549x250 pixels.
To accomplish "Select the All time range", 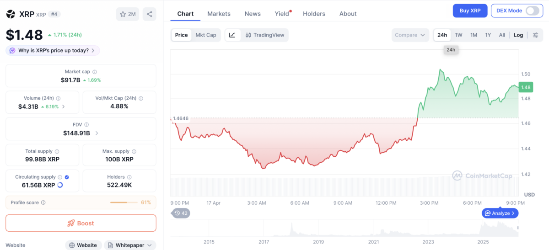I will pos(502,35).
